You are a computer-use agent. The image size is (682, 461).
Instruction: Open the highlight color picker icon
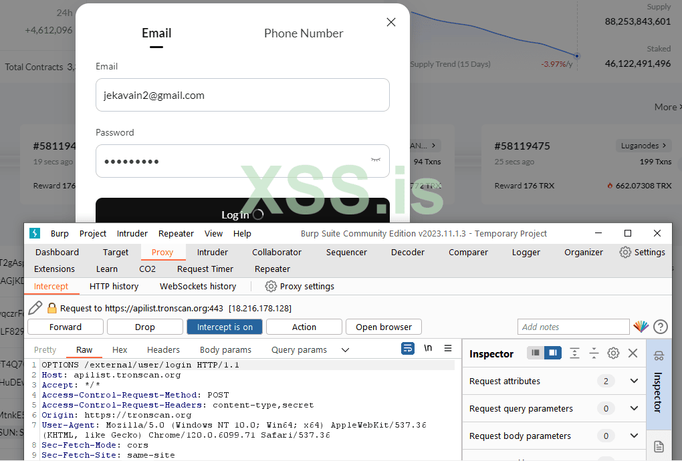pos(641,326)
